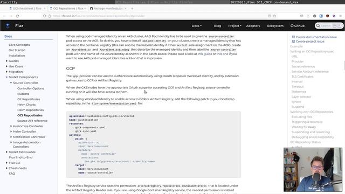Open Firefox downloads arrow icon

[x=308, y=16]
